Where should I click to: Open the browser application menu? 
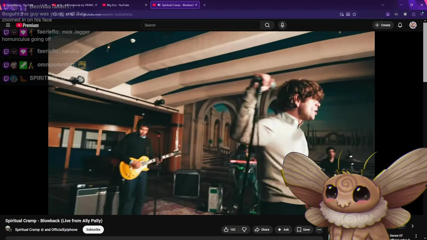[422, 14]
